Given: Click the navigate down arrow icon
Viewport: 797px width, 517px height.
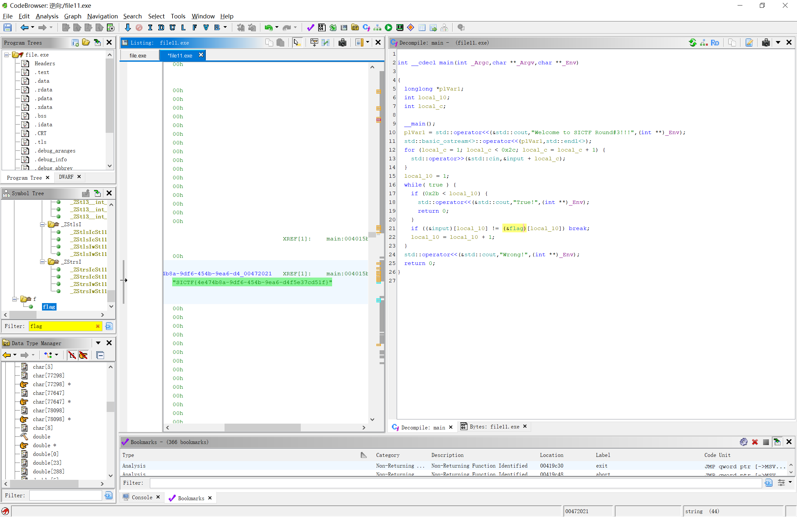Looking at the screenshot, I should click(128, 28).
